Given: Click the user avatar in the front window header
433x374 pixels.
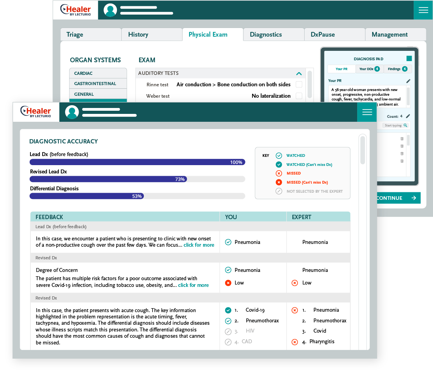Looking at the screenshot, I should 72,112.
